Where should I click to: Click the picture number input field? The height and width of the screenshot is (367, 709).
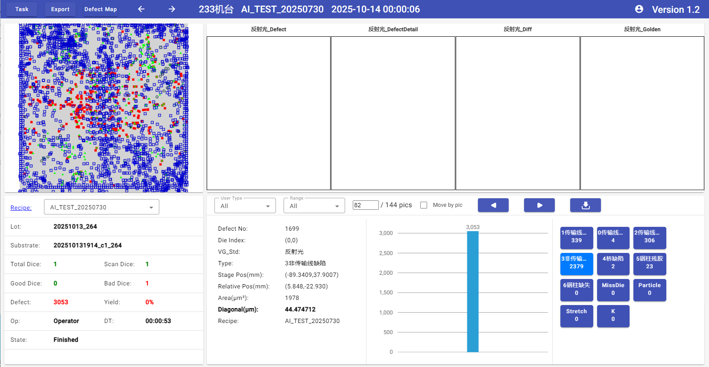click(365, 205)
